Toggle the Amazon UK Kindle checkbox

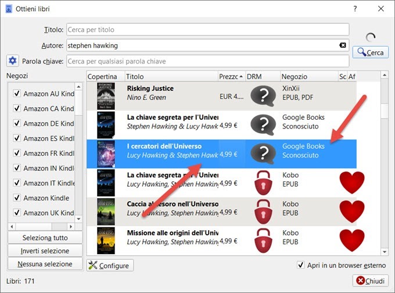pos(17,213)
